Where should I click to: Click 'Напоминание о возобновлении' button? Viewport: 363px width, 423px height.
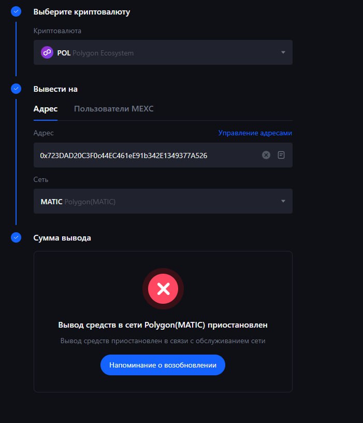click(x=163, y=365)
